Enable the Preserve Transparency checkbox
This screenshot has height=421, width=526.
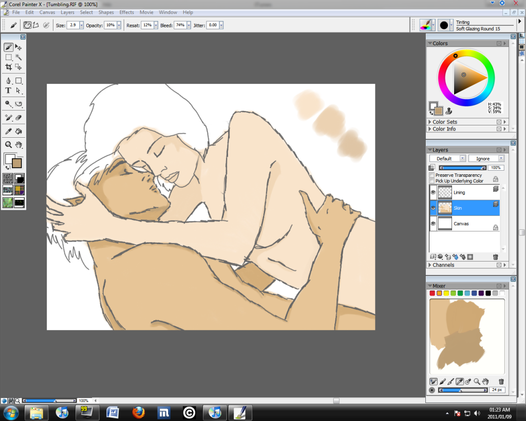pyautogui.click(x=431, y=175)
